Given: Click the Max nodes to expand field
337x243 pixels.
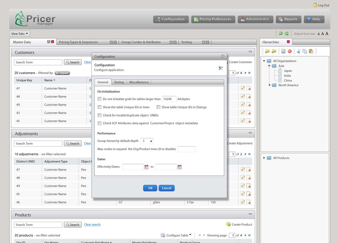Looking at the screenshot, I should tap(186, 149).
